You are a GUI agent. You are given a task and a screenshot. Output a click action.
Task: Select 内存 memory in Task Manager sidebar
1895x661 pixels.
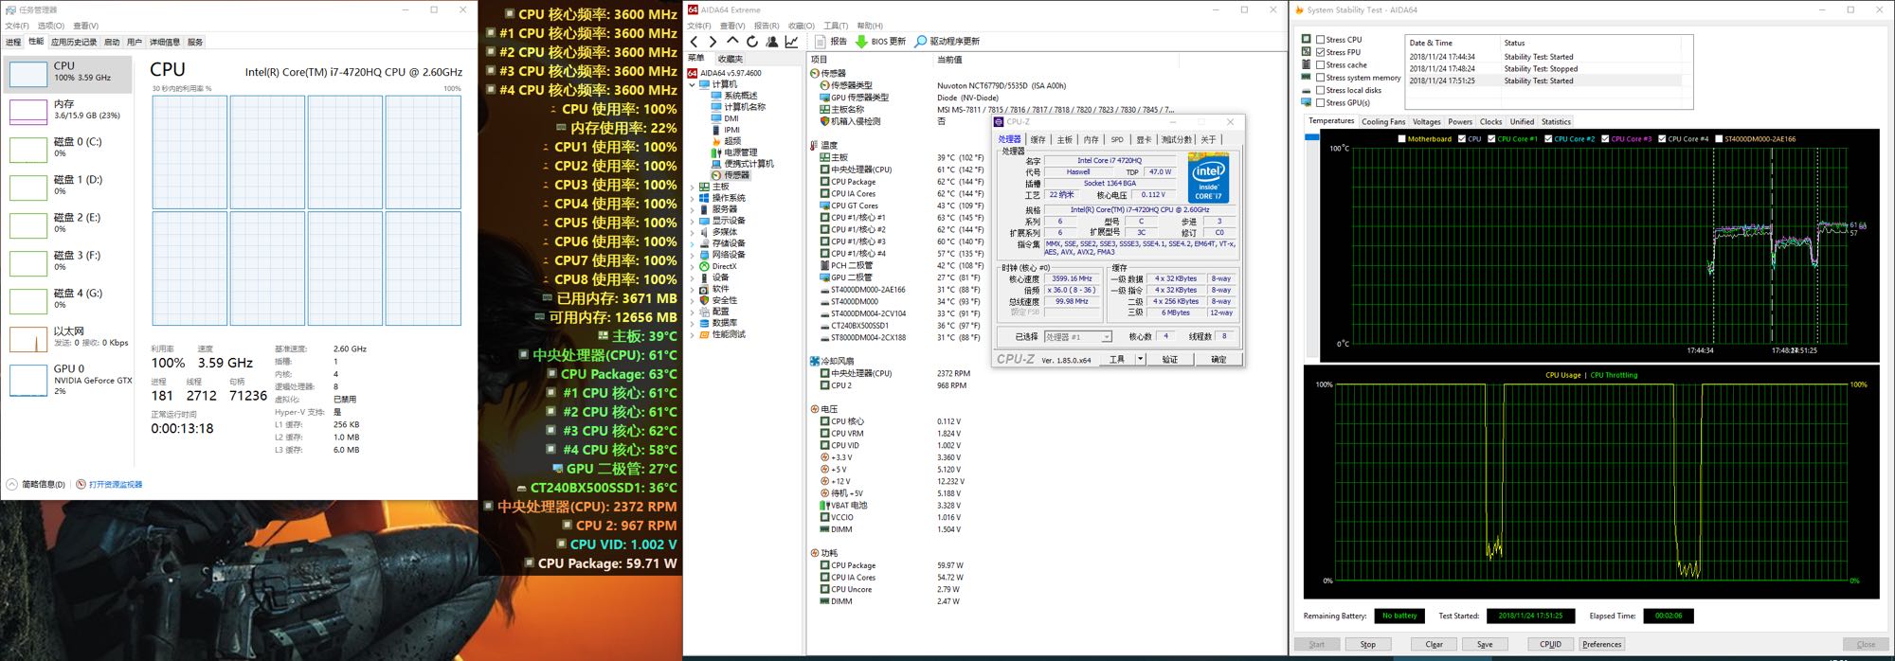point(68,110)
